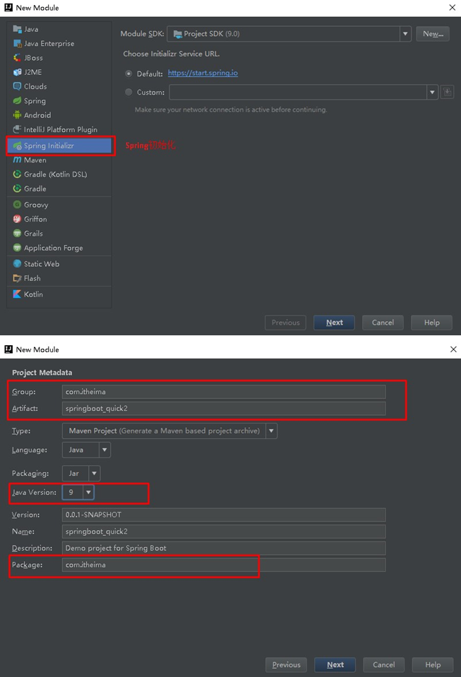The height and width of the screenshot is (677, 461).
Task: Click the Artifact text field
Action: (x=224, y=408)
